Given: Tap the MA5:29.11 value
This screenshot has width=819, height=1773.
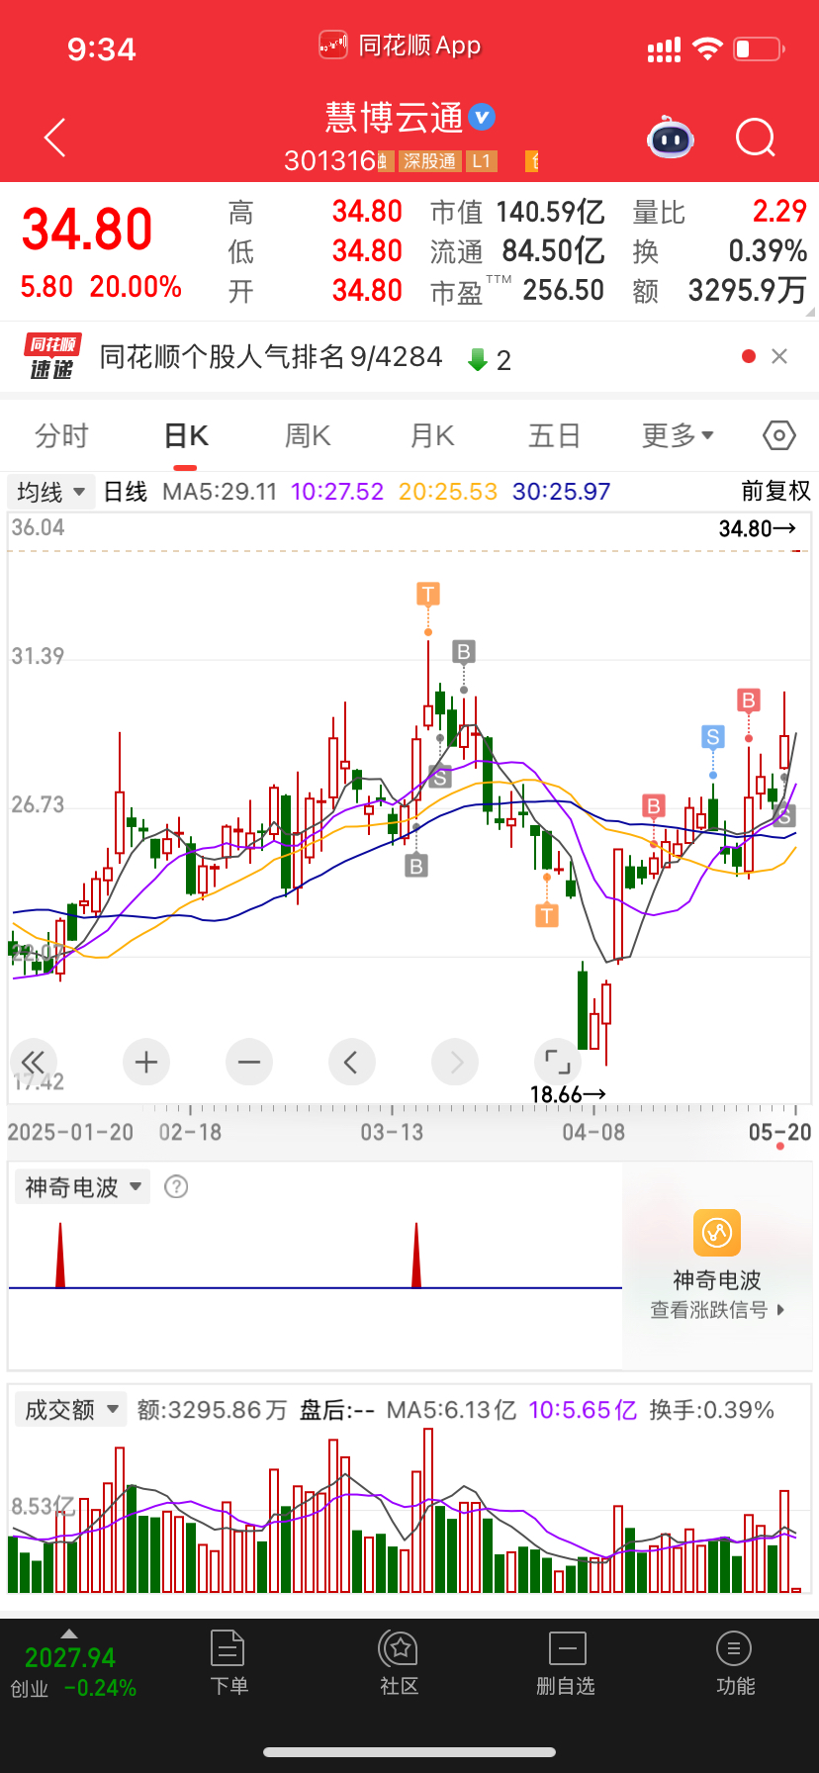Looking at the screenshot, I should click(220, 492).
